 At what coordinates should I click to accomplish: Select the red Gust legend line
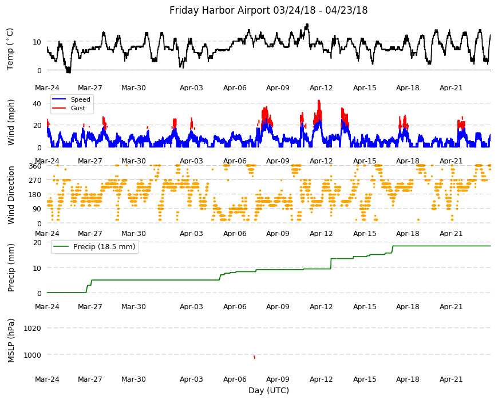coord(59,109)
